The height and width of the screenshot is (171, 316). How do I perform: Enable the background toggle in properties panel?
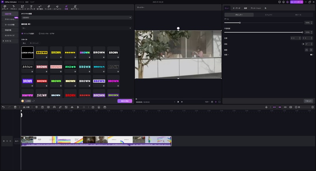[311, 55]
